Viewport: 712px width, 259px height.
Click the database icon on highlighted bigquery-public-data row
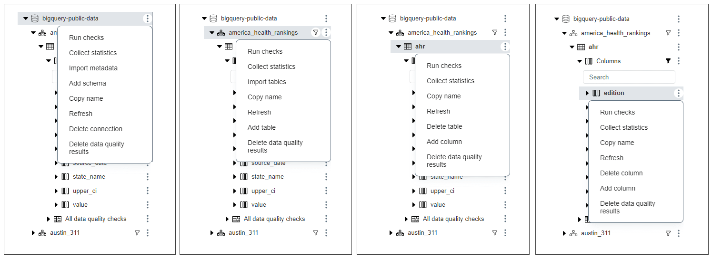[x=35, y=19]
